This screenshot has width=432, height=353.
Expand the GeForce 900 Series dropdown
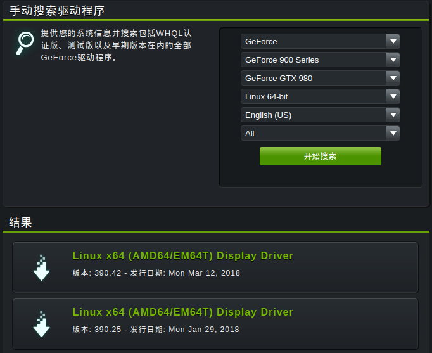[320, 60]
